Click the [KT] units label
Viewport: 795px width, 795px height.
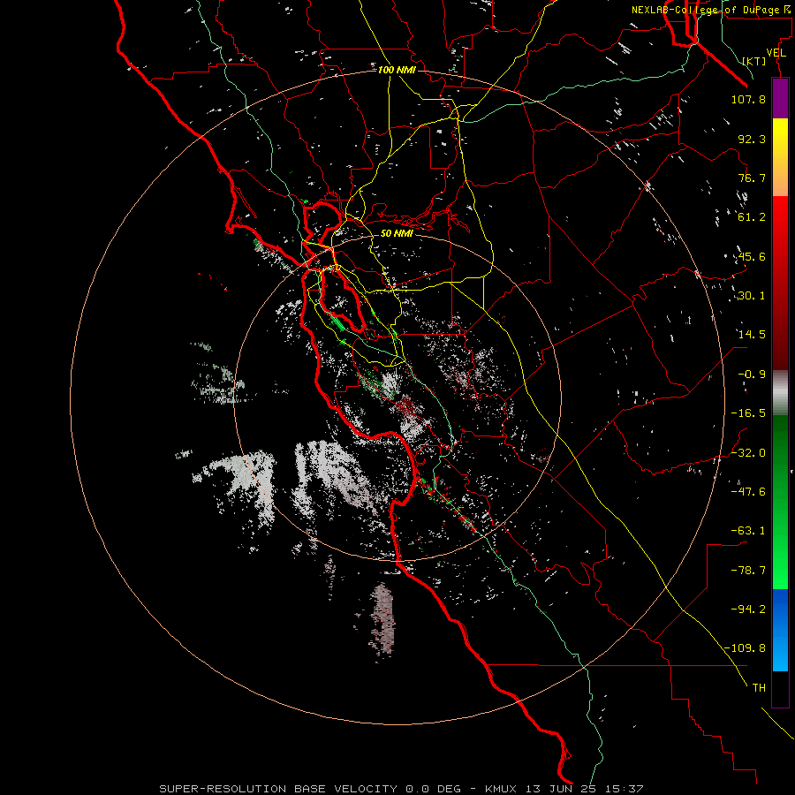point(754,61)
